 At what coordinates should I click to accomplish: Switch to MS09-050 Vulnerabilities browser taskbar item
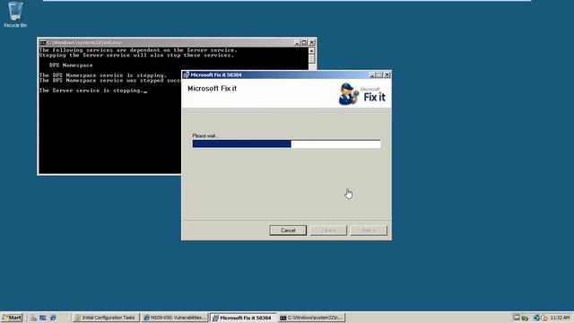tap(175, 318)
